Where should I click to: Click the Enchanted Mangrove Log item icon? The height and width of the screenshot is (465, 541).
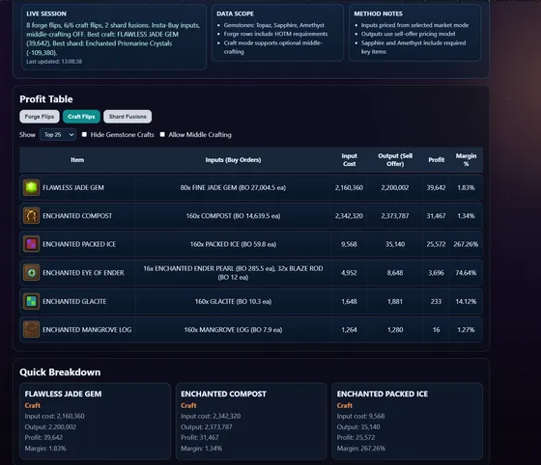(x=31, y=329)
